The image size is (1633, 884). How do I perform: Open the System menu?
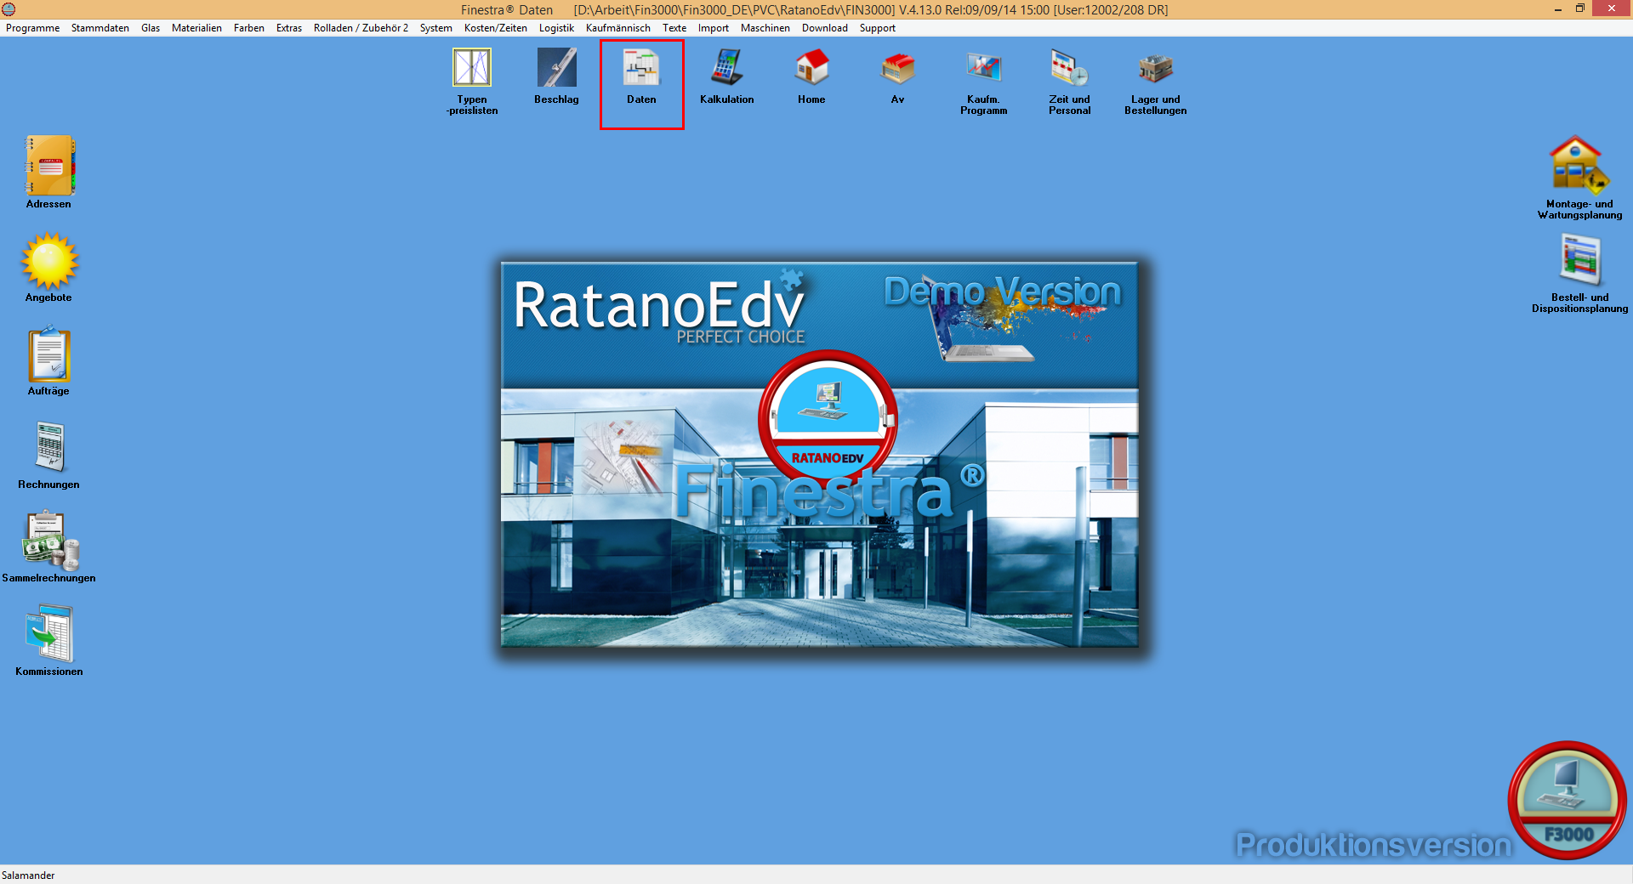point(436,28)
